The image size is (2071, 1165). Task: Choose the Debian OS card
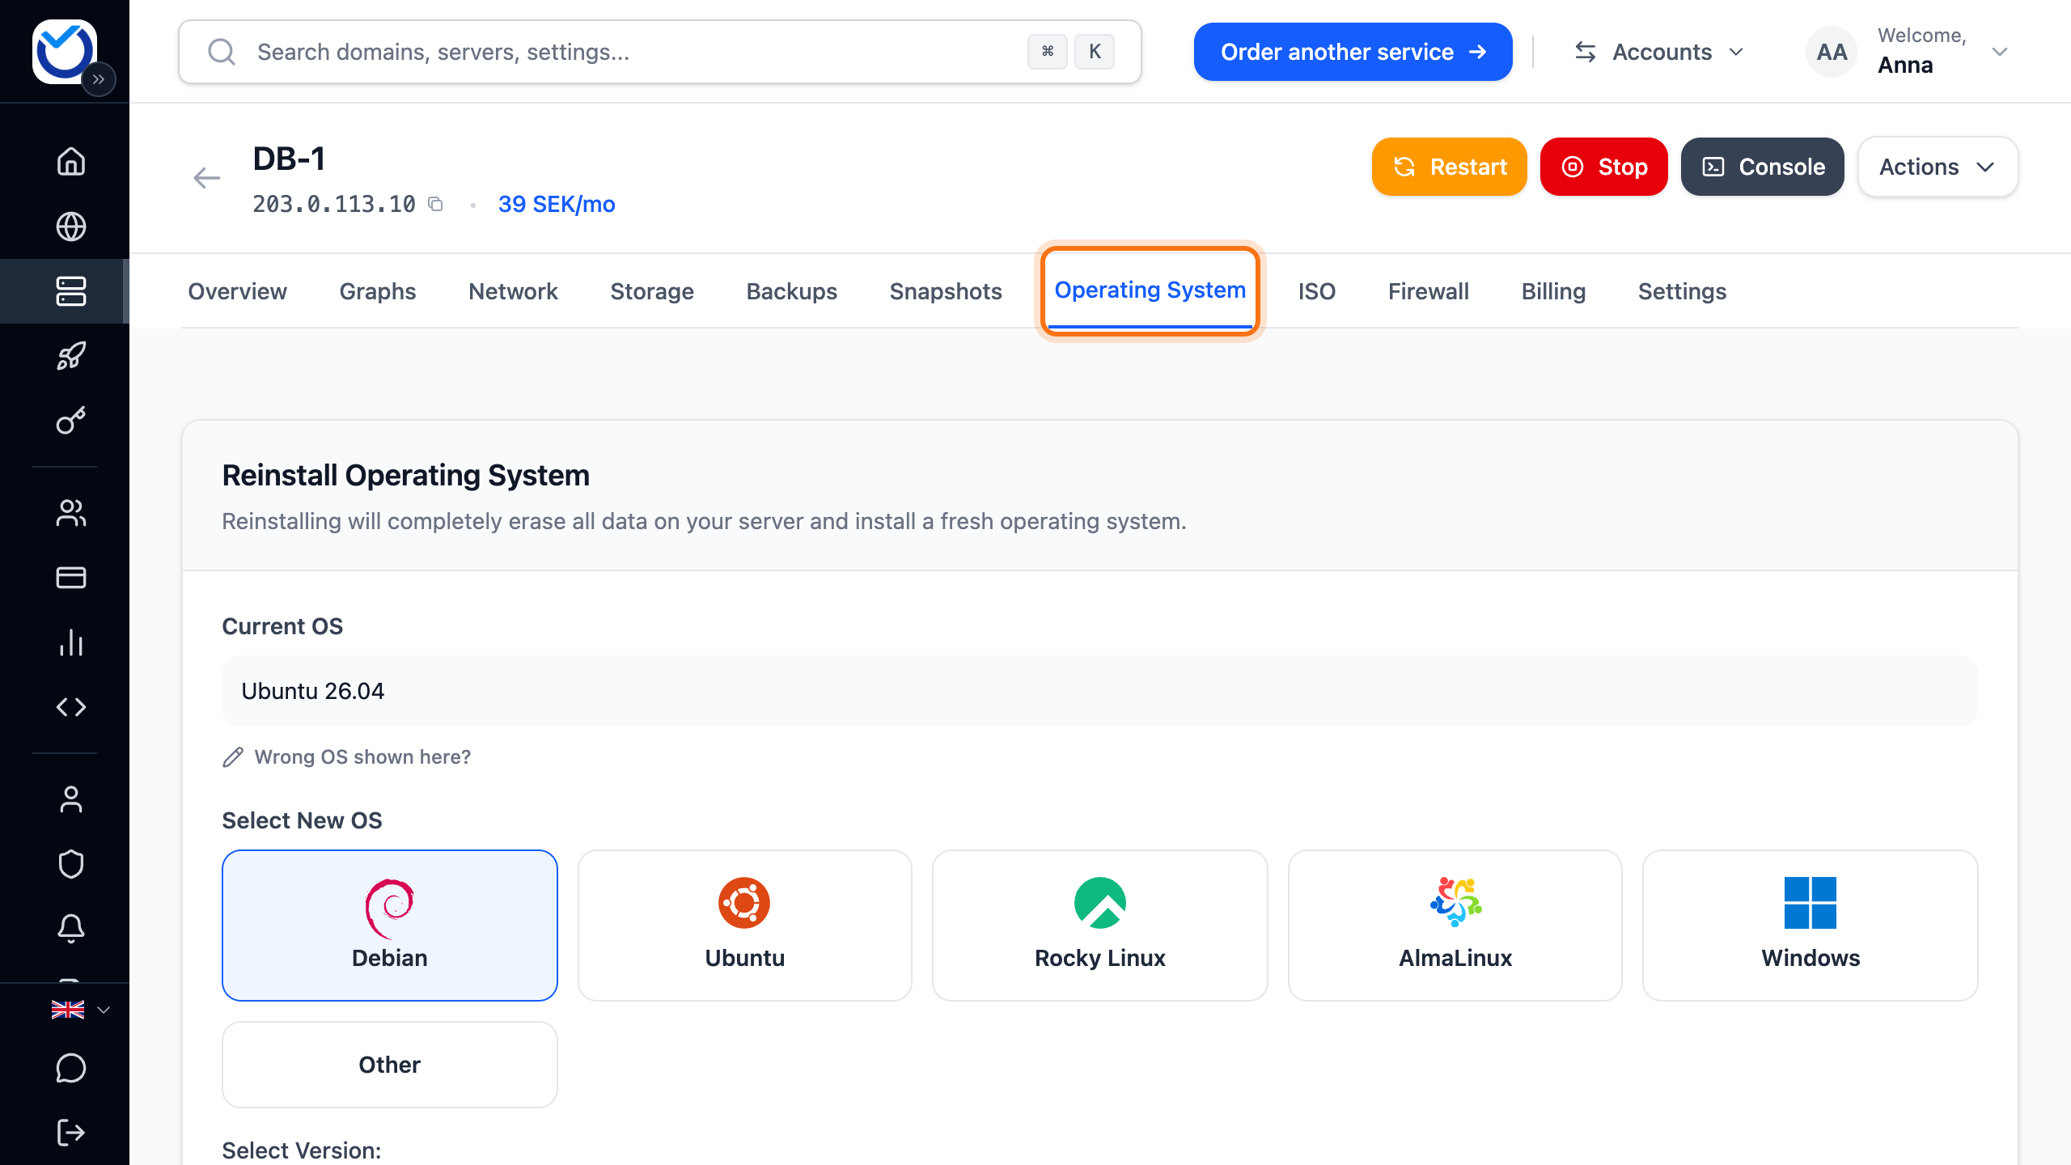point(390,926)
